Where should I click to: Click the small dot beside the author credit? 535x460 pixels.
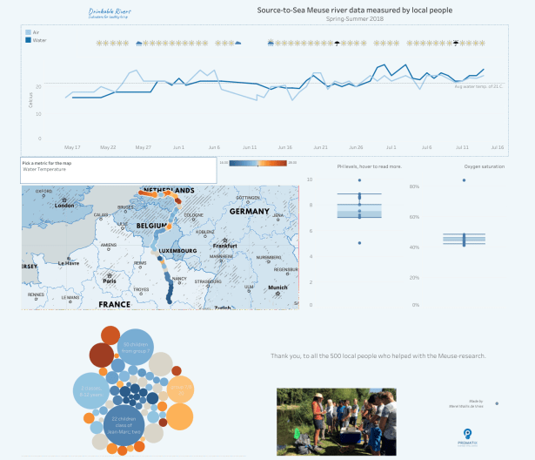pos(497,403)
